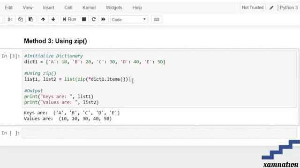Click the Keys are output line
This screenshot has width=300, height=168.
pos(72,113)
